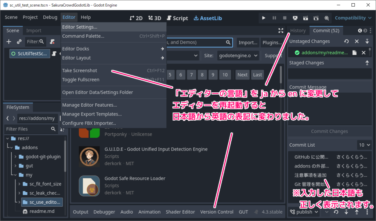Select Open Editor Data/Settings Folder
Viewport: 376px width, 221px height.
pos(114,92)
